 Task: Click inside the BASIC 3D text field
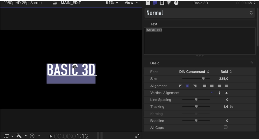tap(200, 41)
